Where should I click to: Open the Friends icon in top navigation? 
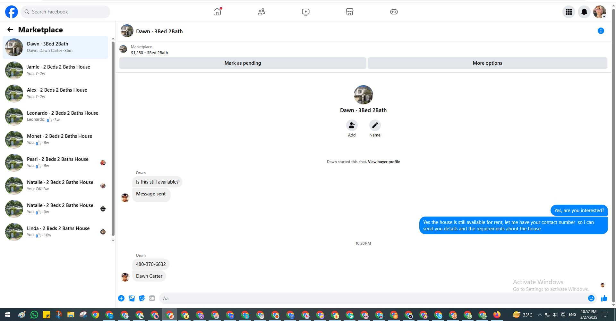tap(261, 12)
